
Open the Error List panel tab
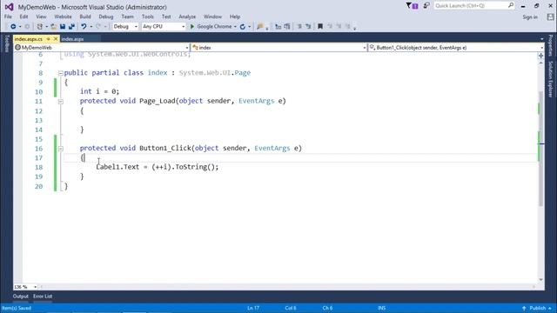click(x=43, y=296)
